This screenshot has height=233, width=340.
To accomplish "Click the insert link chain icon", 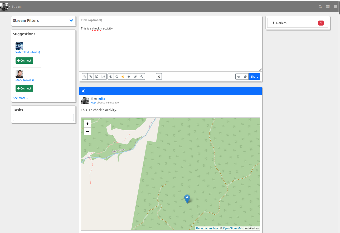I will coord(91,77).
